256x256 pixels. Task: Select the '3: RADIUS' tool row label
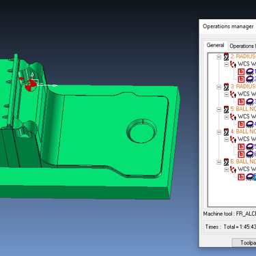tap(243, 87)
